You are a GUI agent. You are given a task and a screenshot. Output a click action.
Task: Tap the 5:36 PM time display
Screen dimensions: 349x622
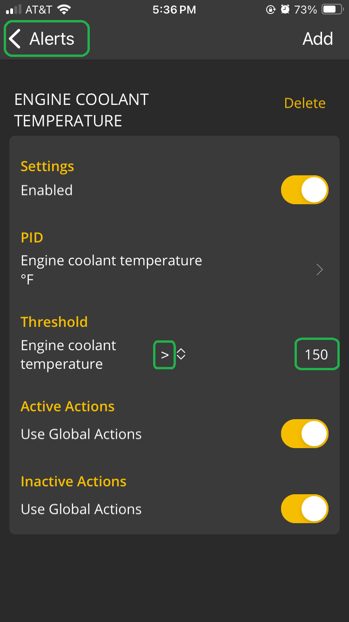[174, 9]
